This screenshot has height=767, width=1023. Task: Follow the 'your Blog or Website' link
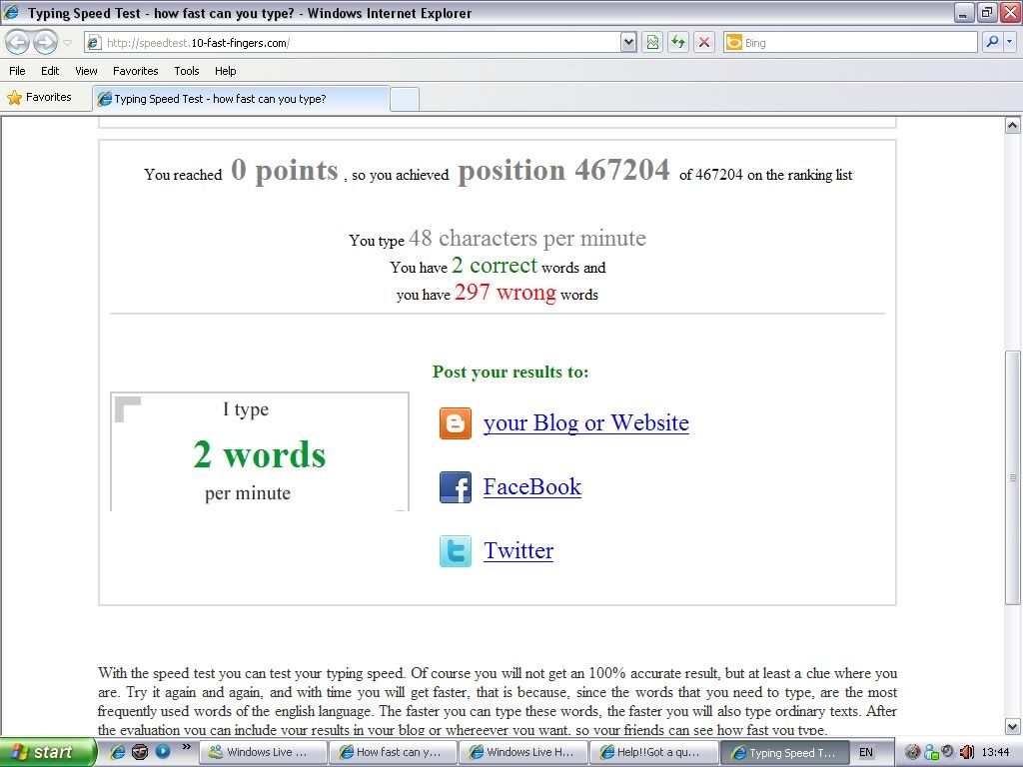pyautogui.click(x=585, y=423)
